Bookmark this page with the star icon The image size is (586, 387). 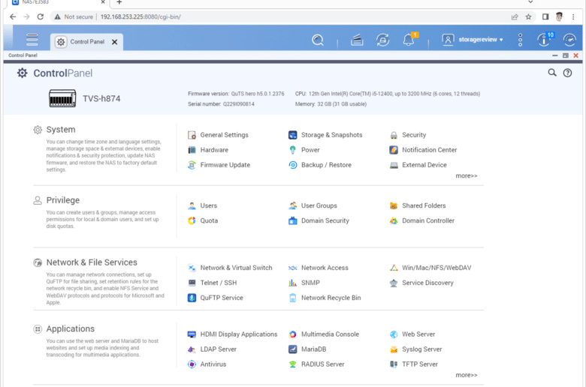point(528,16)
